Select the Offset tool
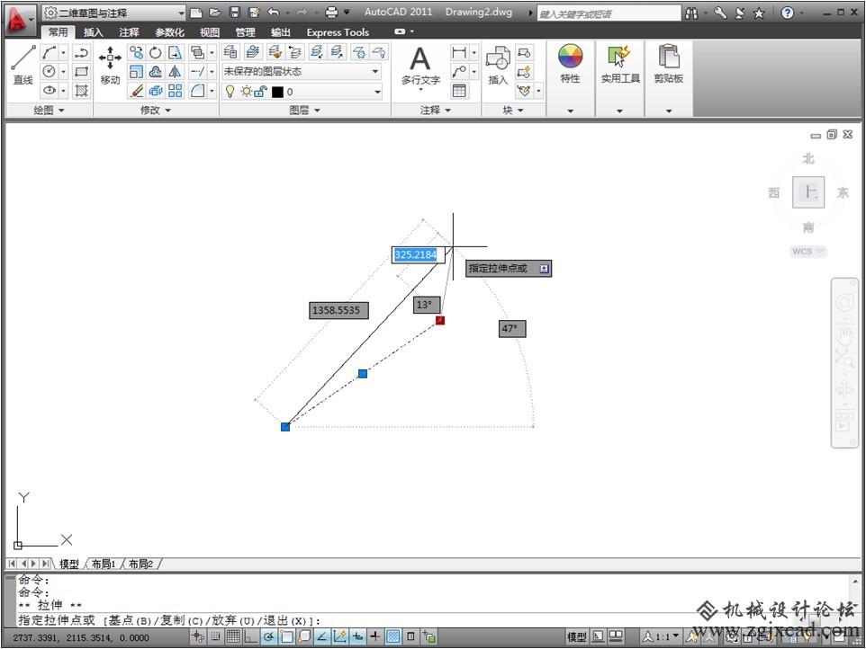866x649 pixels. pyautogui.click(x=155, y=72)
